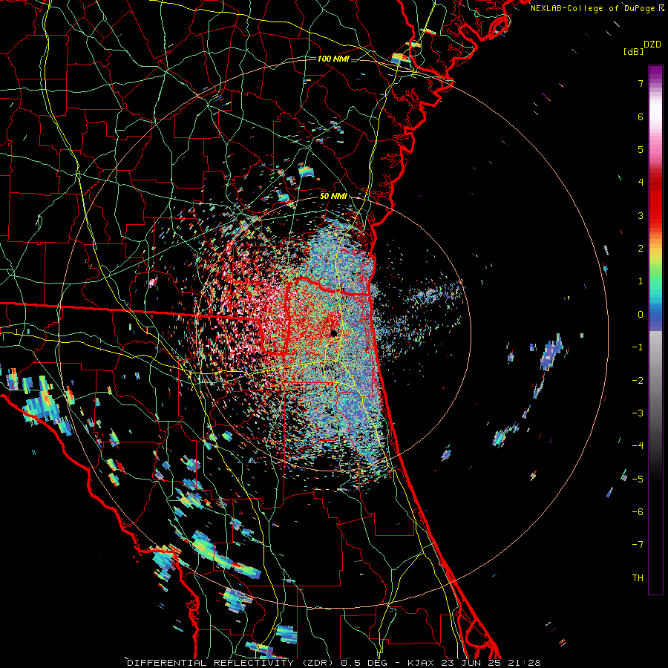668x668 pixels.
Task: Select the -3 dB scale label
Action: point(638,413)
